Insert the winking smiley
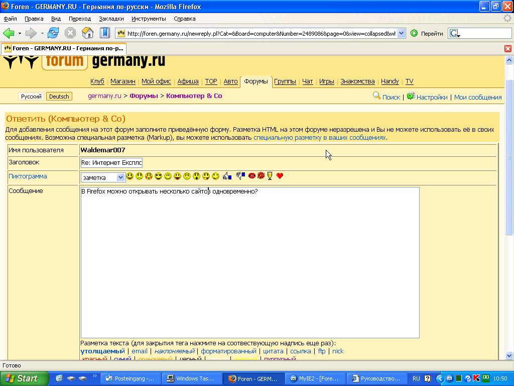Screen dimensions: 514x386 215,176
